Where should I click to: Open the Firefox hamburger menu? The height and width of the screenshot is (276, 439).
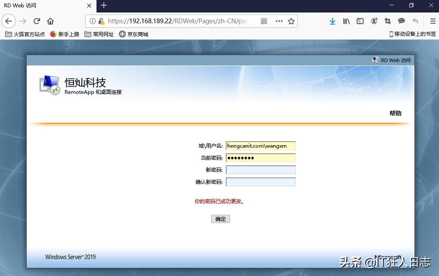432,21
